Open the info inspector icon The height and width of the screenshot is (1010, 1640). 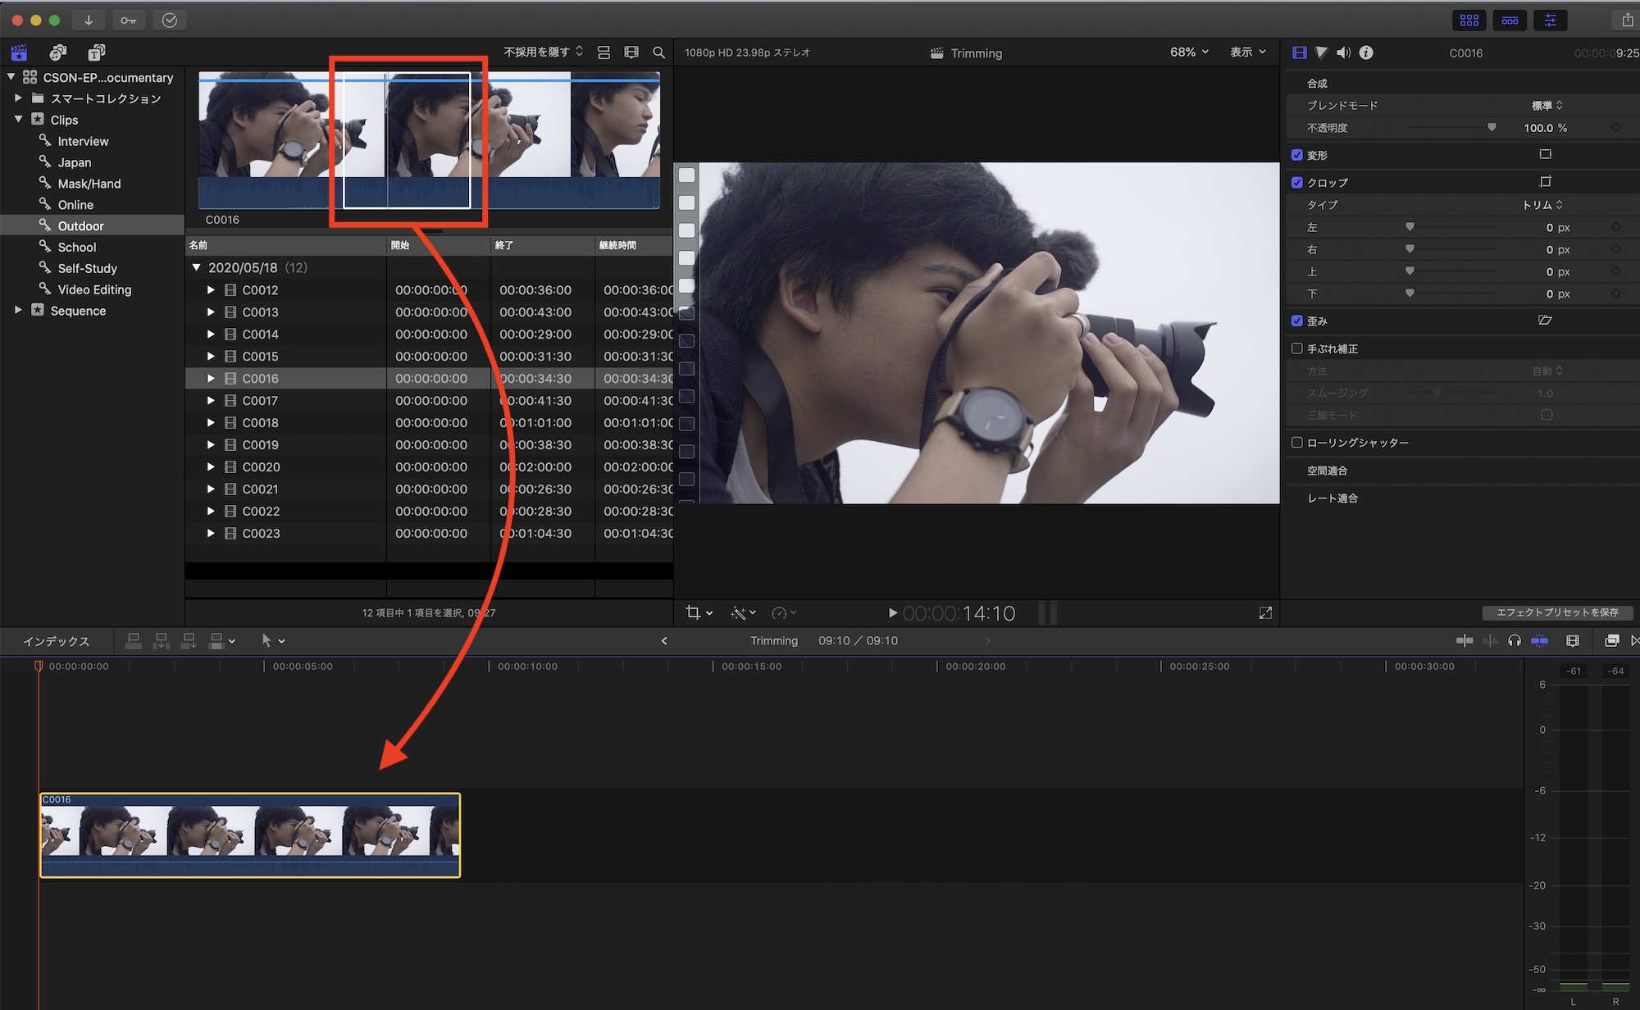pos(1366,52)
